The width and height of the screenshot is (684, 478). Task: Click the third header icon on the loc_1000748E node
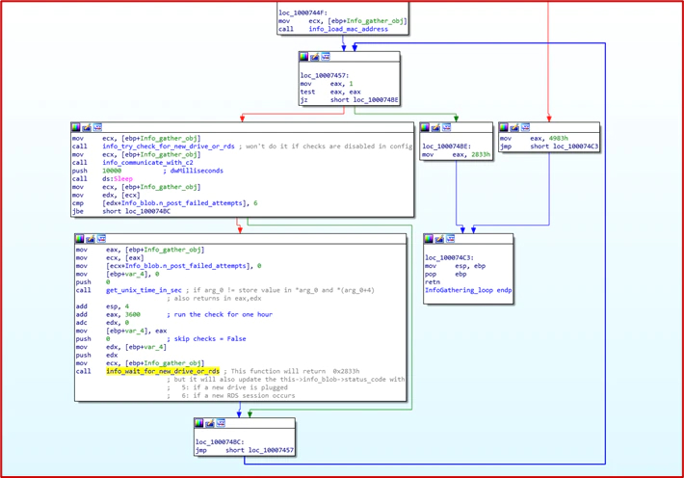[446, 127]
